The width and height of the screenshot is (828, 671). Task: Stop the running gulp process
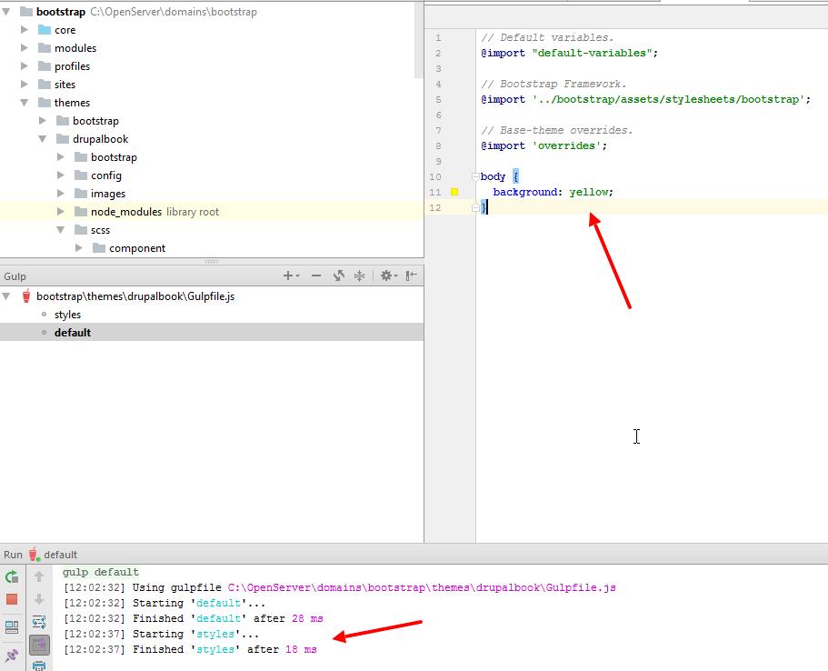tap(12, 599)
